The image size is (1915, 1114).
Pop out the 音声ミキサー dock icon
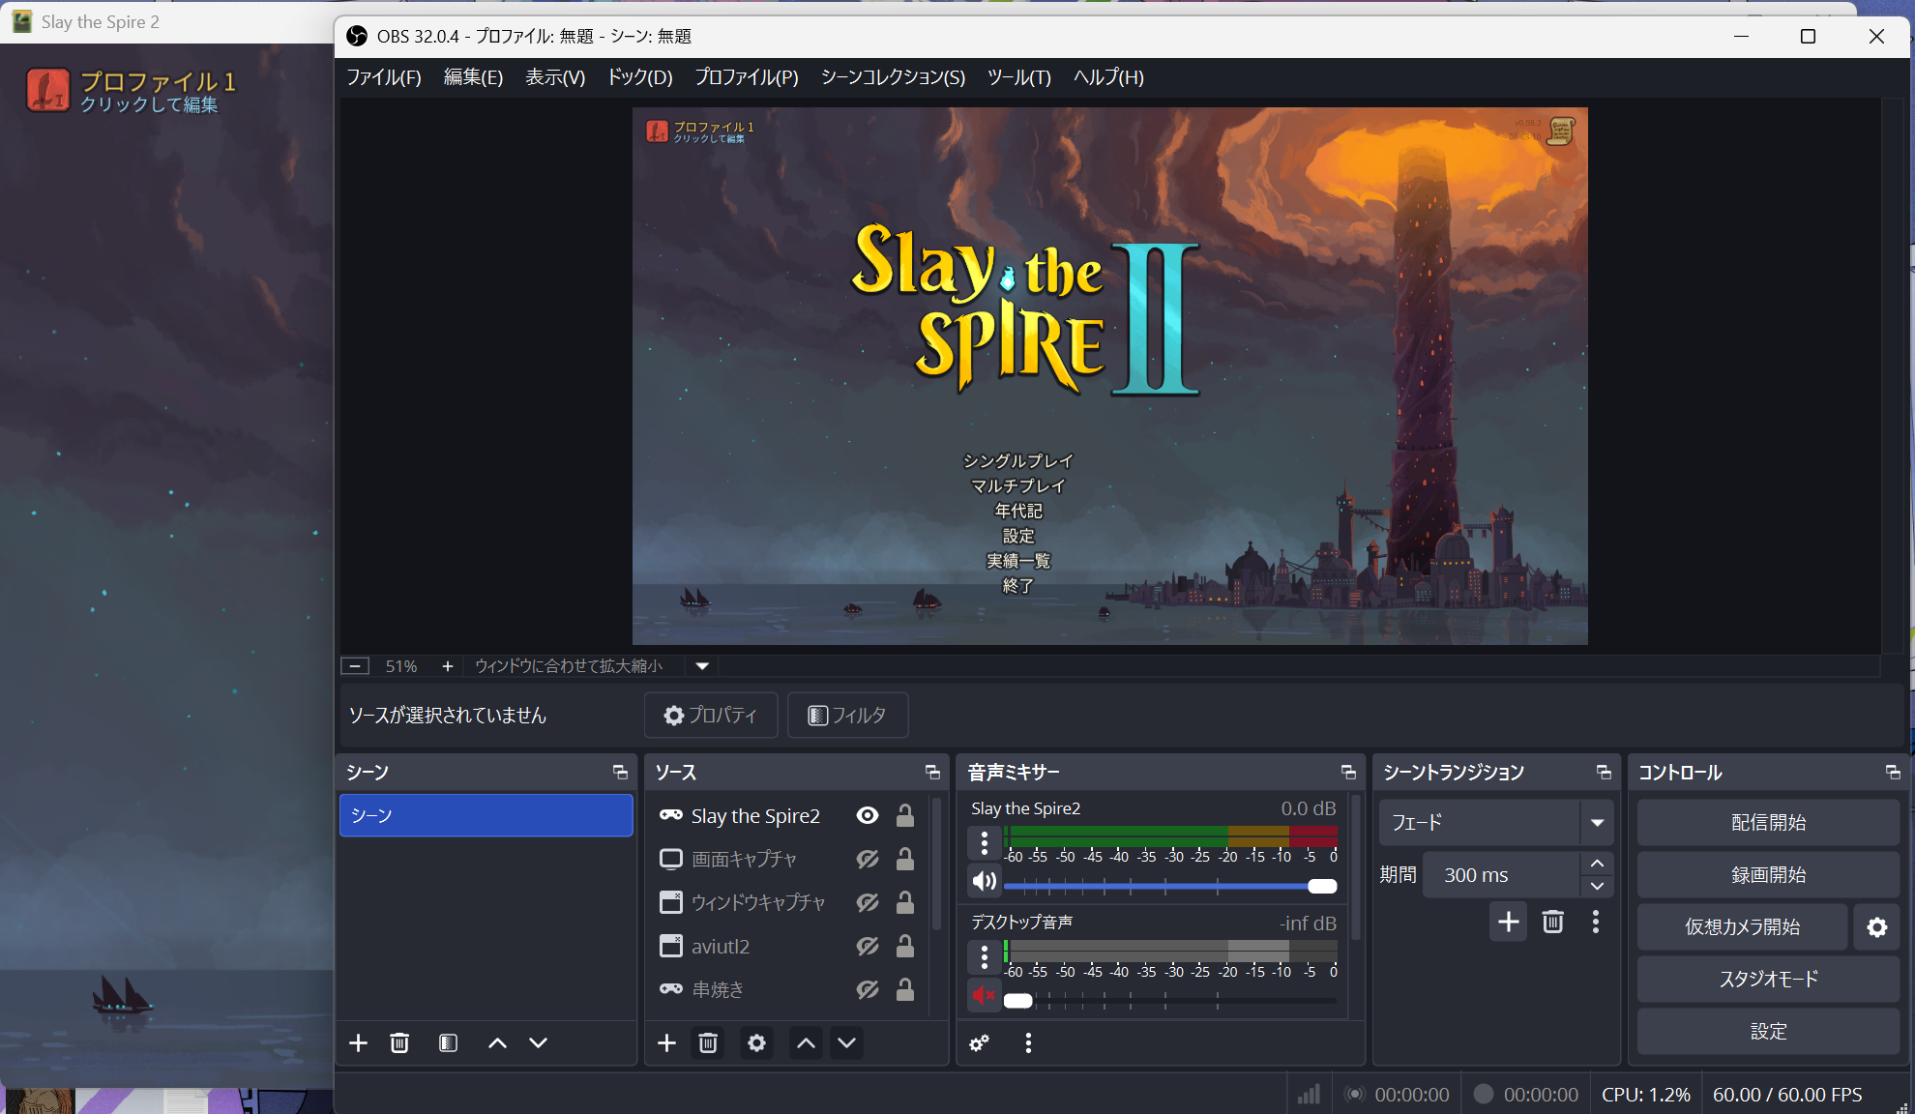tap(1347, 772)
